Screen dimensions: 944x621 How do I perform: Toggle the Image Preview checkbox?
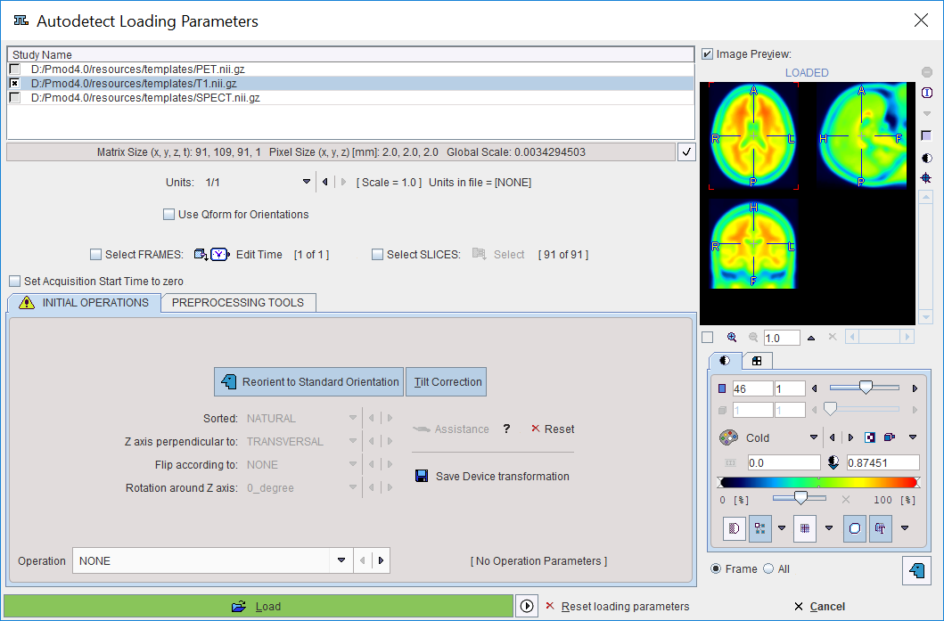708,54
